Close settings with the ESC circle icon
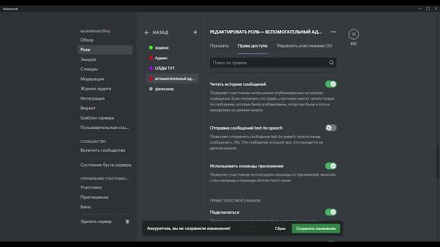This screenshot has width=440, height=247. pos(353,34)
